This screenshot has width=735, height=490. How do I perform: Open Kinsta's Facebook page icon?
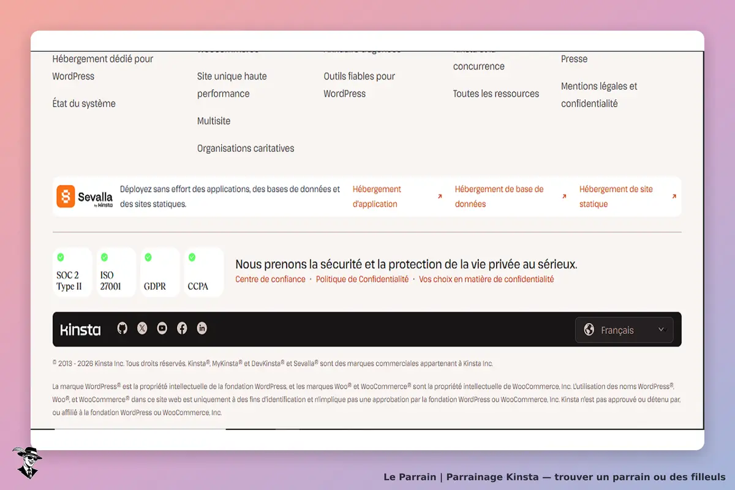pyautogui.click(x=182, y=328)
